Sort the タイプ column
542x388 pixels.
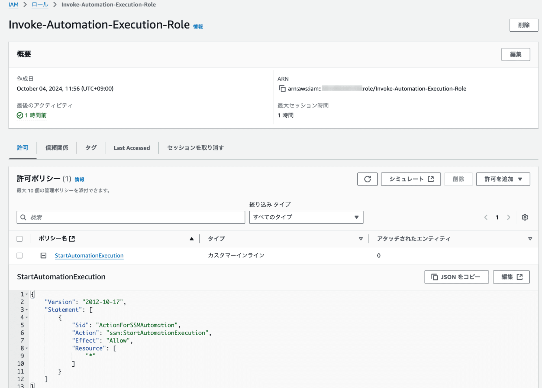361,239
